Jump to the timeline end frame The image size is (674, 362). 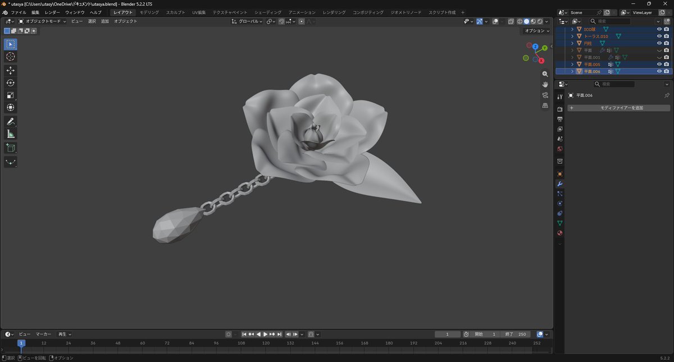(279, 334)
